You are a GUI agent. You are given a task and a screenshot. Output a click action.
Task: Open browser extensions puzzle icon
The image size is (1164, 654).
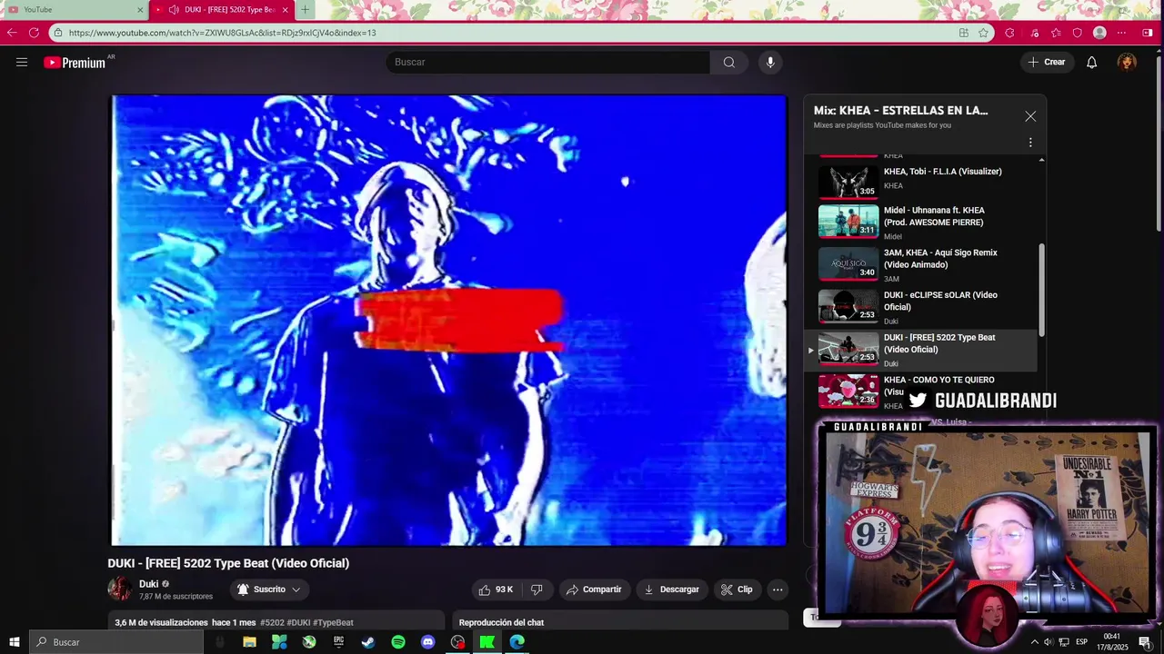tap(1009, 33)
